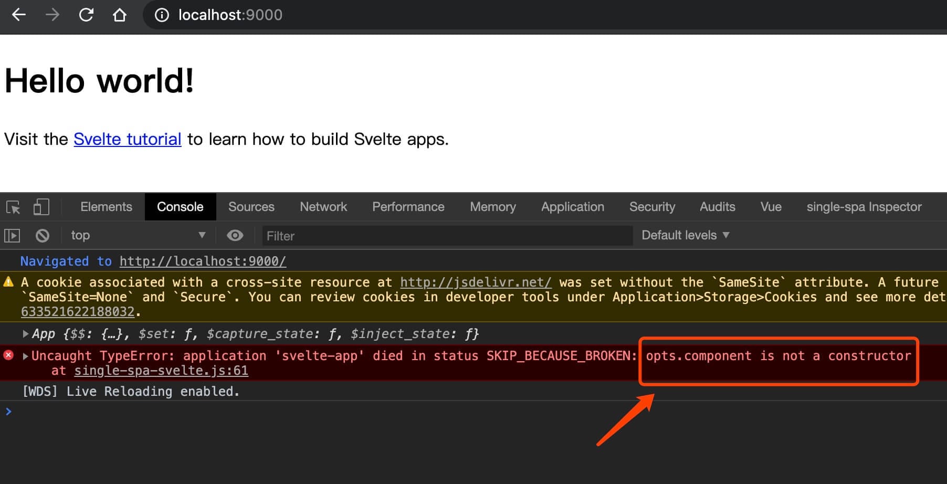Toggle device toolbar emulation
This screenshot has height=484, width=947.
pos(41,207)
